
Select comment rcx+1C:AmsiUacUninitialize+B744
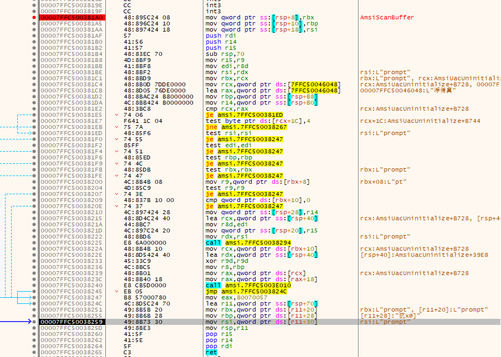(x=420, y=121)
